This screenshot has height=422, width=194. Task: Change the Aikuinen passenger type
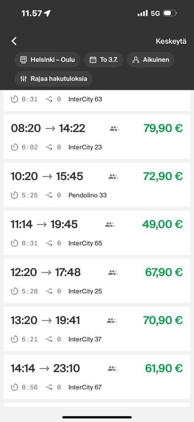pyautogui.click(x=151, y=60)
